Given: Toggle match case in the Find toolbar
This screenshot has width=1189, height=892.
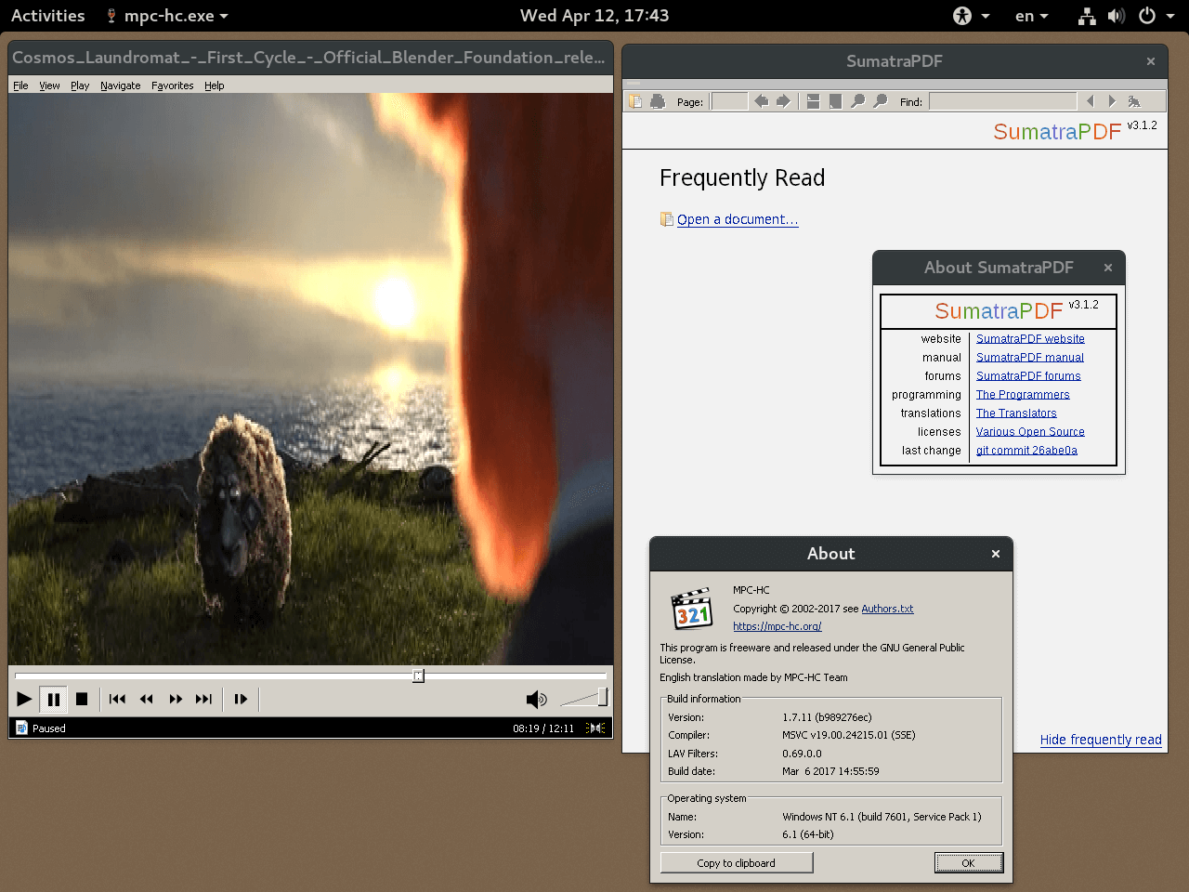Looking at the screenshot, I should pos(1134,100).
